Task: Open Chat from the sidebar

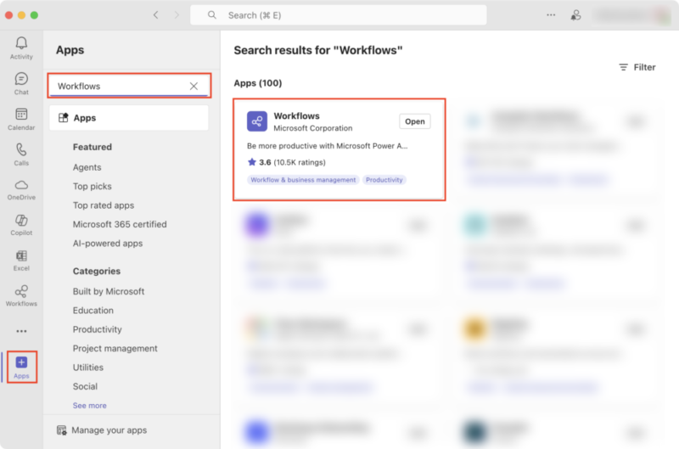Action: [21, 83]
